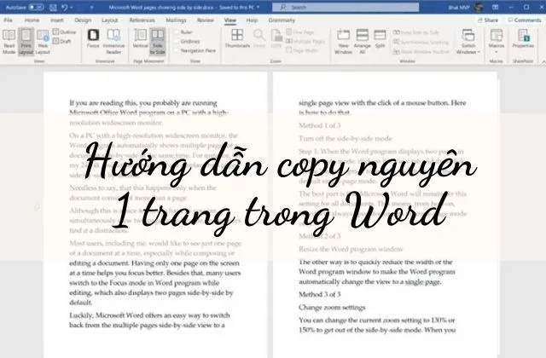Open the Outline view
Screen dimensions: 546x358
65,32
